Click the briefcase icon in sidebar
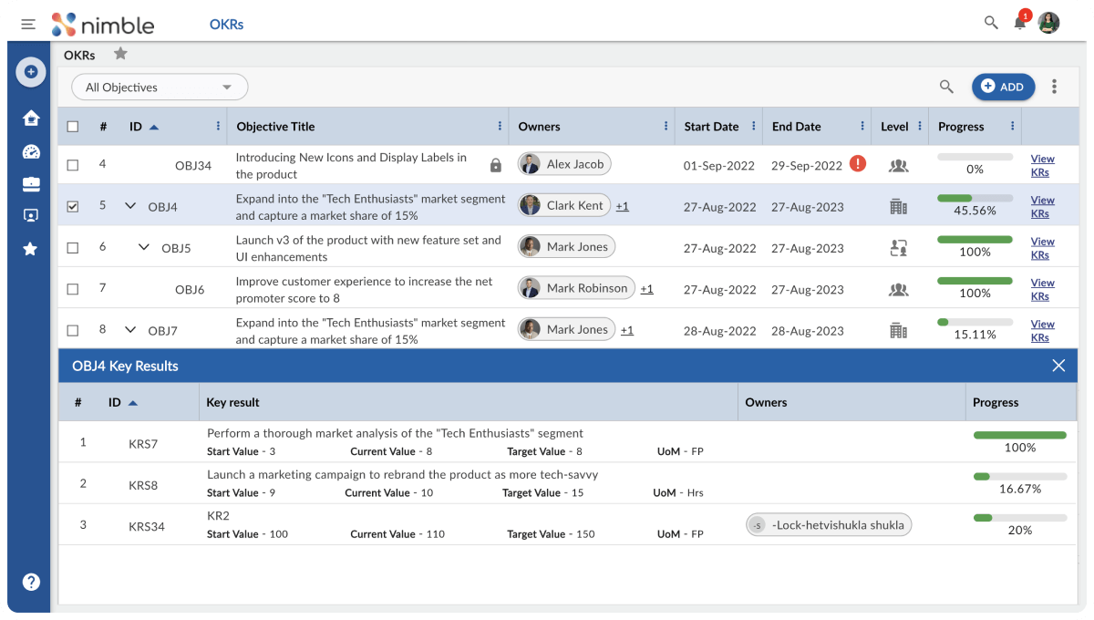The width and height of the screenshot is (1094, 620). pyautogui.click(x=31, y=184)
